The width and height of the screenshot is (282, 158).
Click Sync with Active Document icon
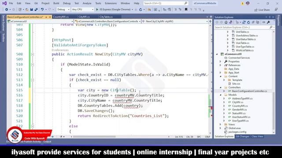[x=244, y=22]
